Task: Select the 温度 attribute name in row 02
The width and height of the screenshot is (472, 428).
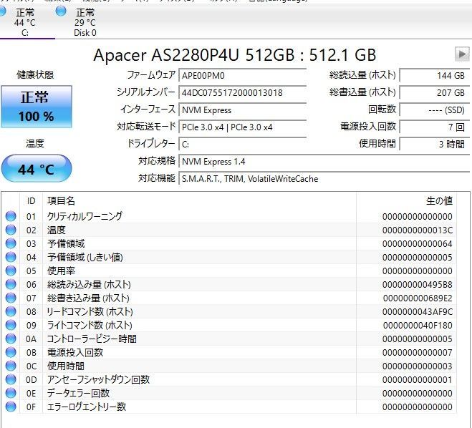Action: click(x=57, y=230)
